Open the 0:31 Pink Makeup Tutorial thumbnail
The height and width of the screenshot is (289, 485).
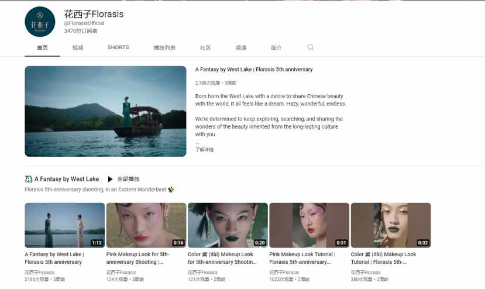point(309,225)
